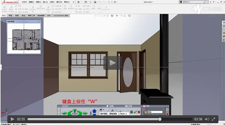Click the green move-right arrow in walkthrough panel
The image size is (225, 125).
(85, 113)
